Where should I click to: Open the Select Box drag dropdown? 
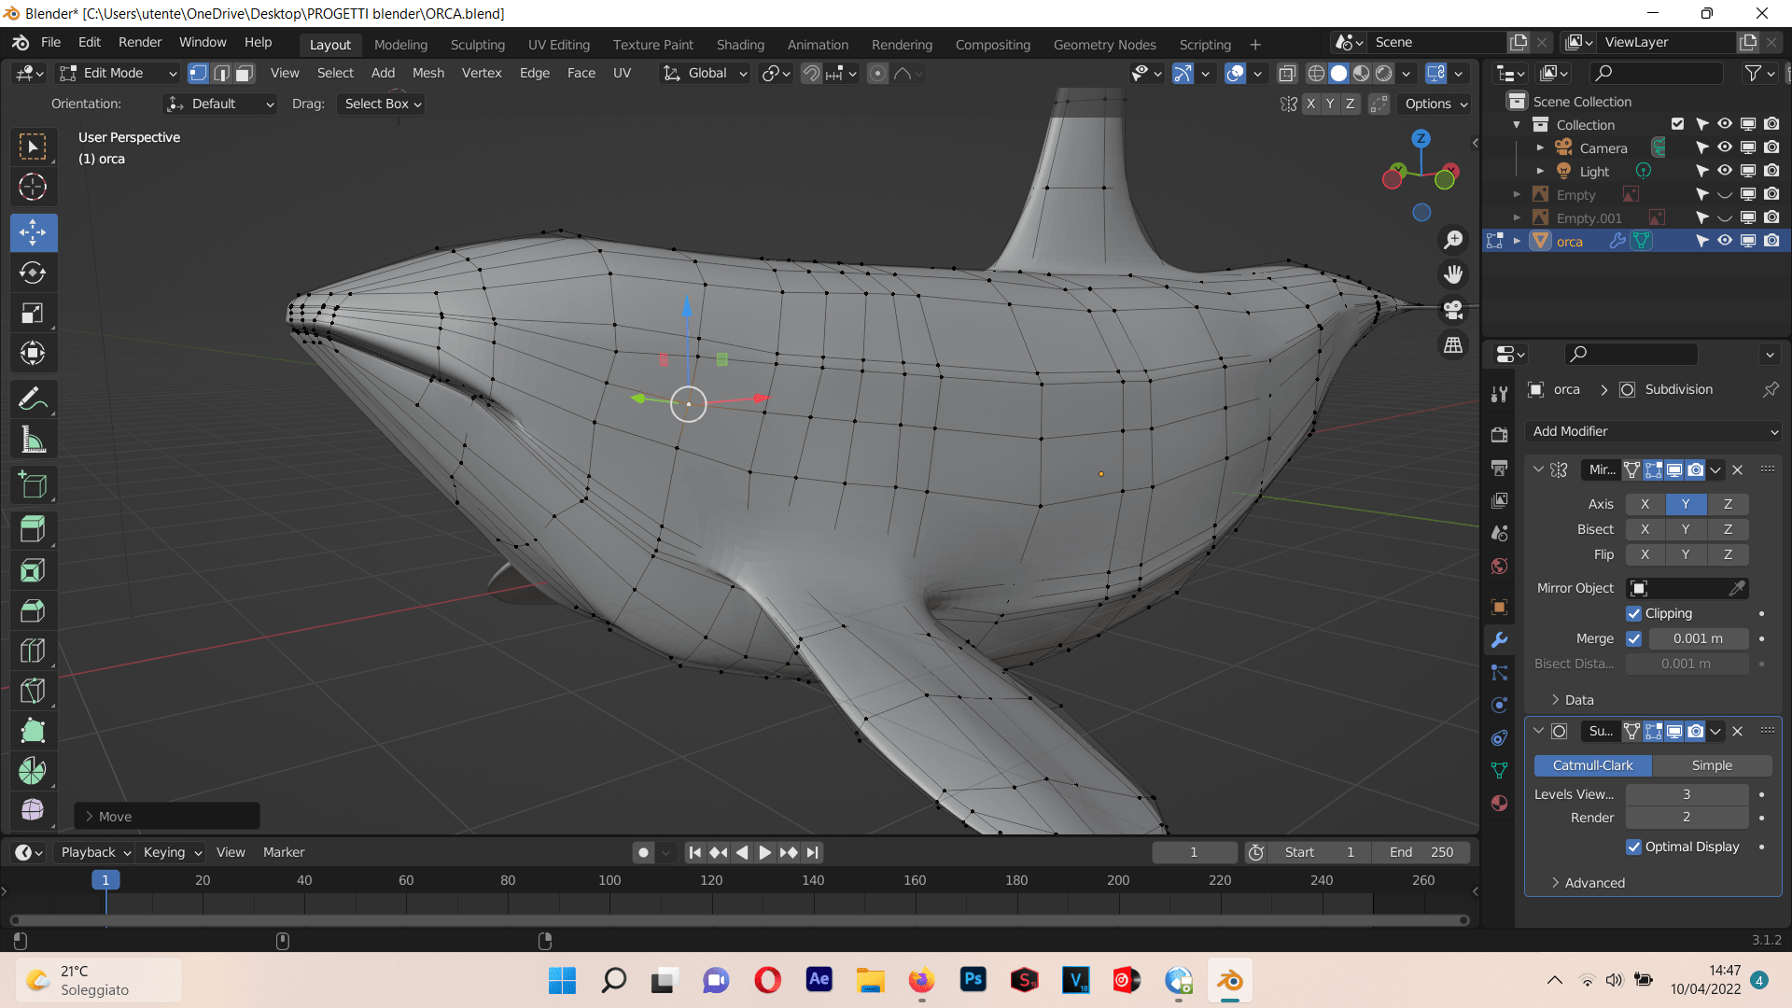[380, 104]
